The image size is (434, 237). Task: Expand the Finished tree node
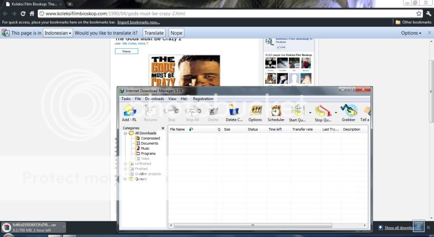(x=125, y=169)
